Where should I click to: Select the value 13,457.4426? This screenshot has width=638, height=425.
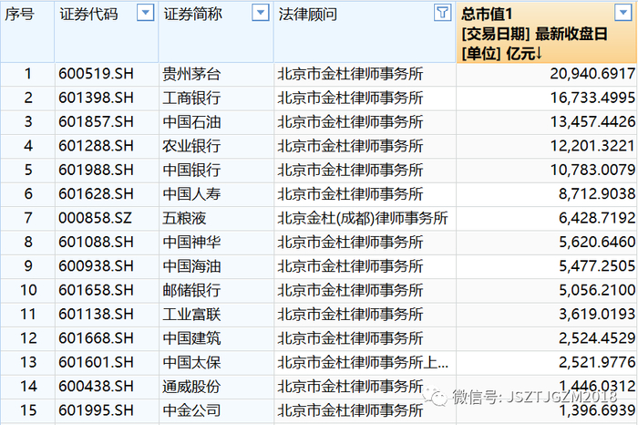pyautogui.click(x=592, y=121)
